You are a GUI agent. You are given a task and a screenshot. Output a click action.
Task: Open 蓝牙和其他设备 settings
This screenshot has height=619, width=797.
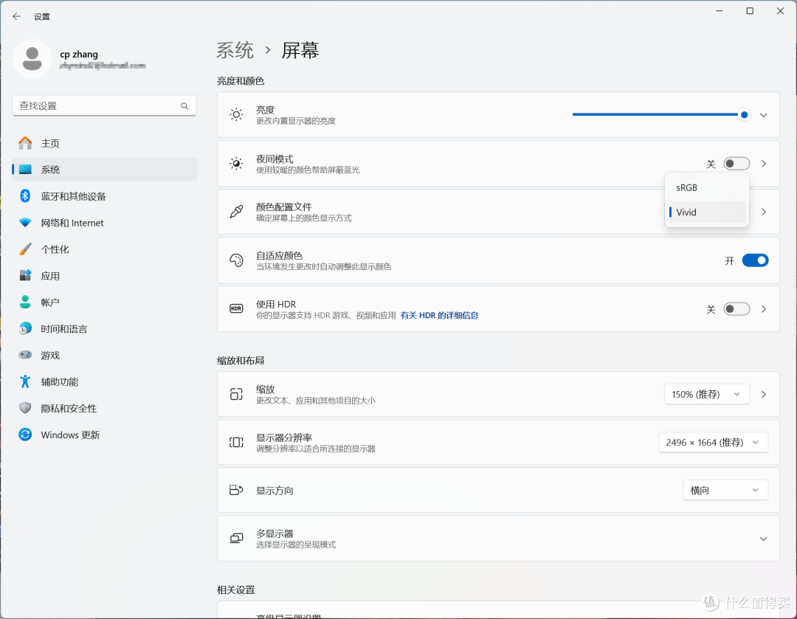click(104, 196)
